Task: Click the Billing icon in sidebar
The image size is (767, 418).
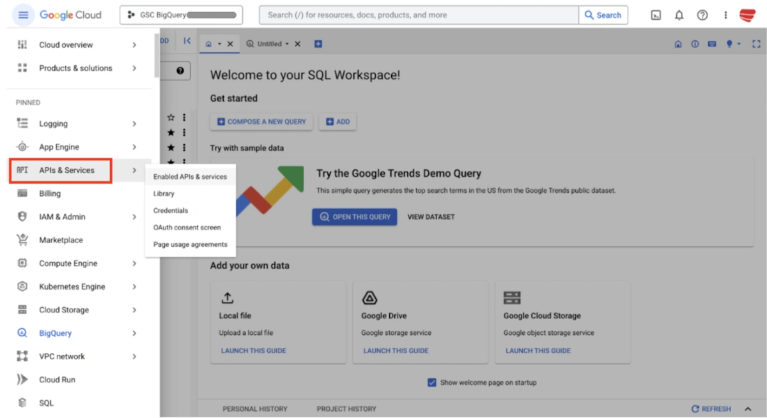Action: [x=22, y=193]
